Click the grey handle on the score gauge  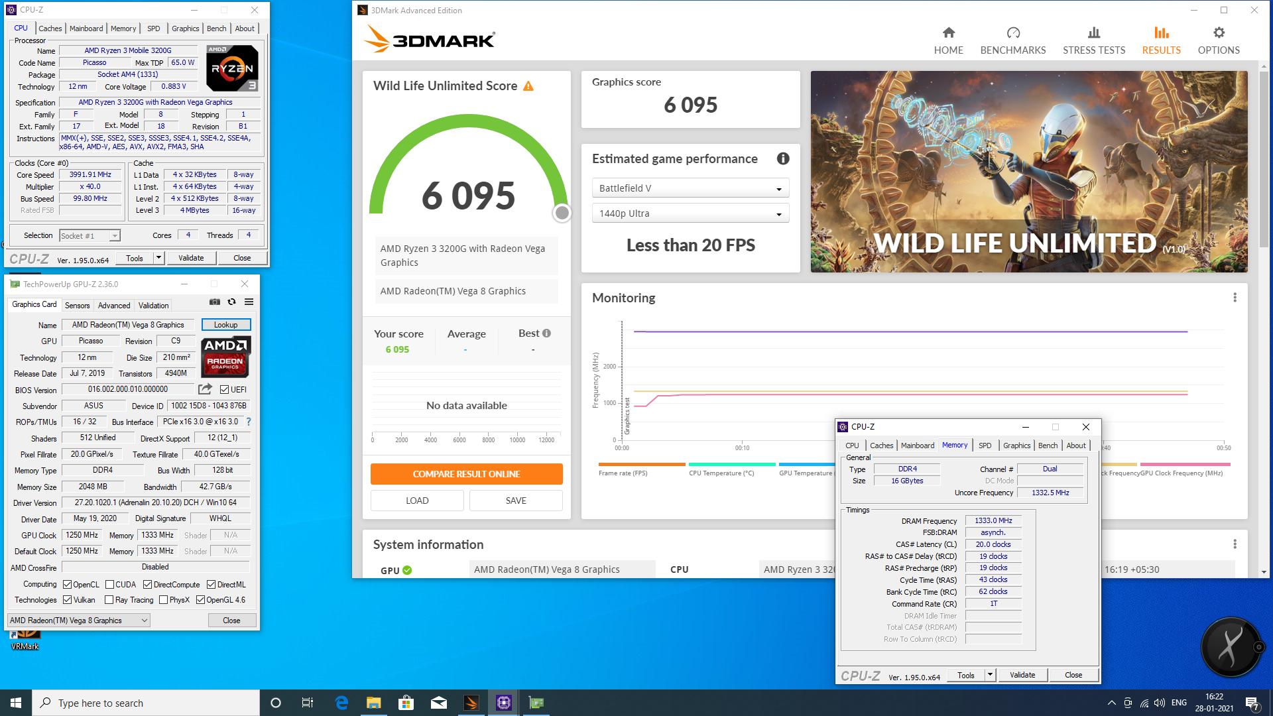point(562,213)
